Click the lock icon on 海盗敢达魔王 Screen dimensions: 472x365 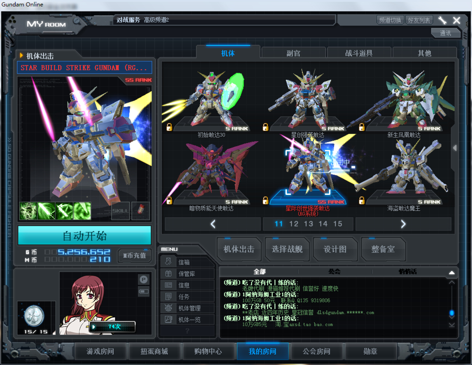[362, 200]
